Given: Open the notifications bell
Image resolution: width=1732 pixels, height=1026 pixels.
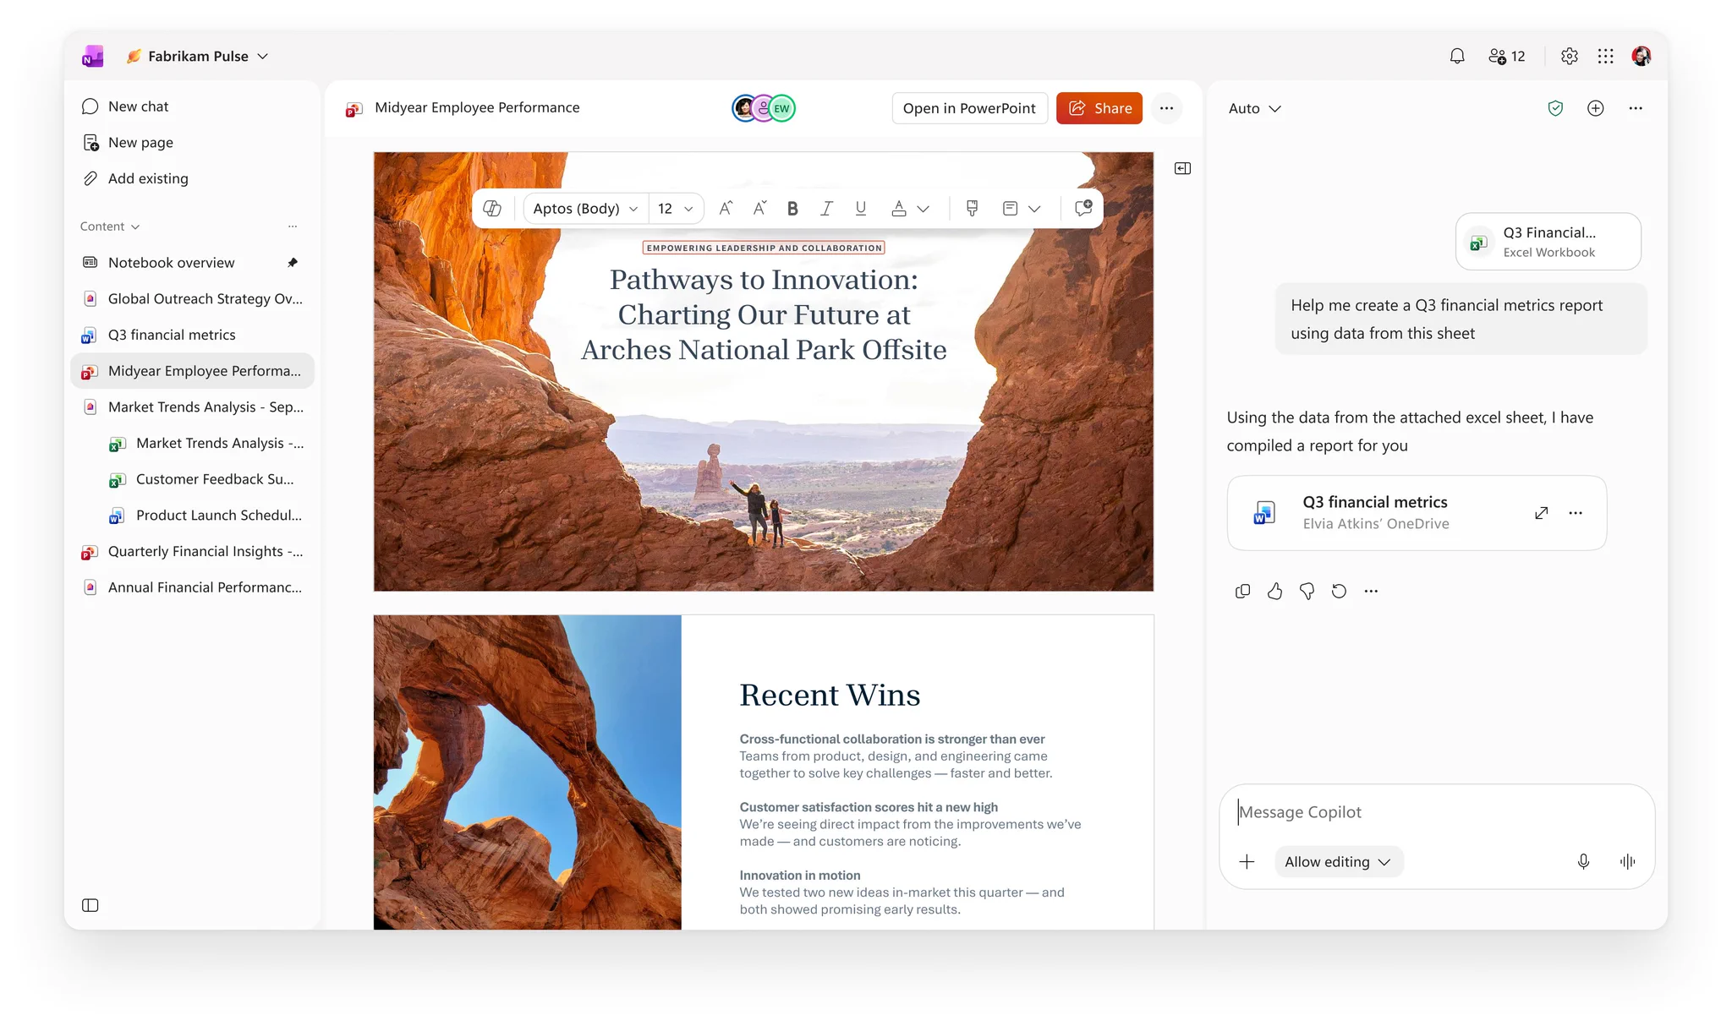Looking at the screenshot, I should [x=1456, y=56].
